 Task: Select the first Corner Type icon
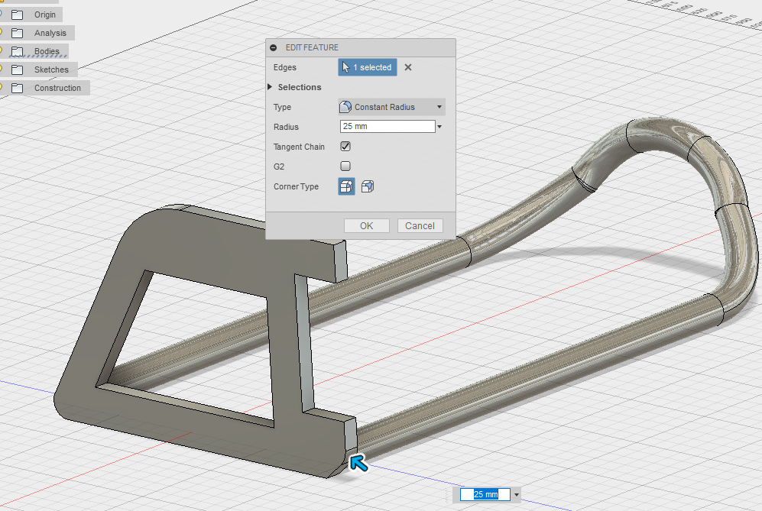pyautogui.click(x=346, y=186)
